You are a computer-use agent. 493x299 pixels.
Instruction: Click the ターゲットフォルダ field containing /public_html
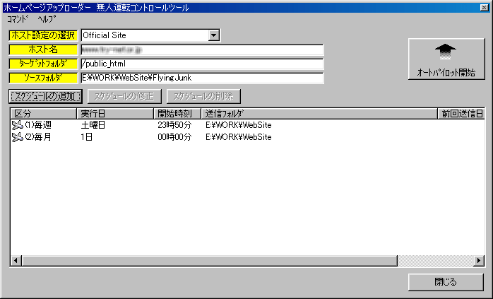(201, 64)
